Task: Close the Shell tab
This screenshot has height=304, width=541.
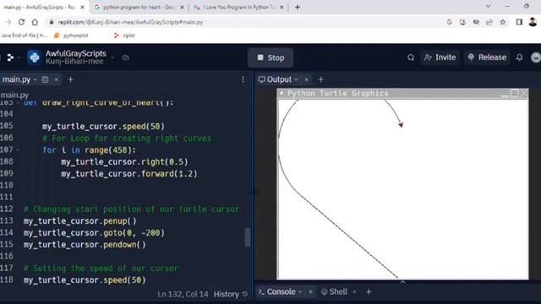Action: (354, 292)
